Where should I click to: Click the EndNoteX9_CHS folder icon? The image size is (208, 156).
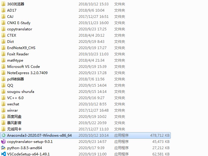3,48
